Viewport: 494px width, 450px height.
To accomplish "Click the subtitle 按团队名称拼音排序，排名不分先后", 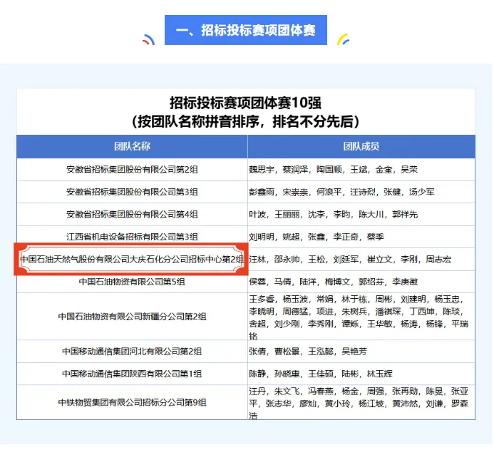I will [246, 121].
